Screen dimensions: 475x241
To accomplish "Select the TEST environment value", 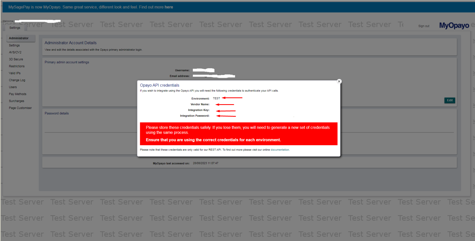I will pyautogui.click(x=216, y=98).
